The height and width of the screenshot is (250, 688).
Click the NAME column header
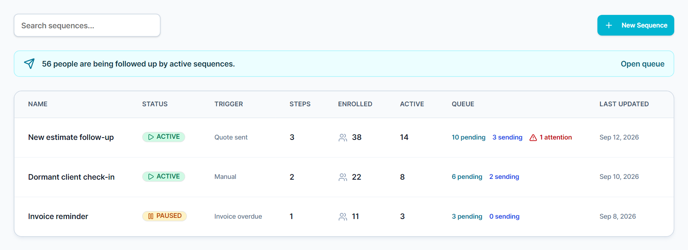click(x=38, y=104)
